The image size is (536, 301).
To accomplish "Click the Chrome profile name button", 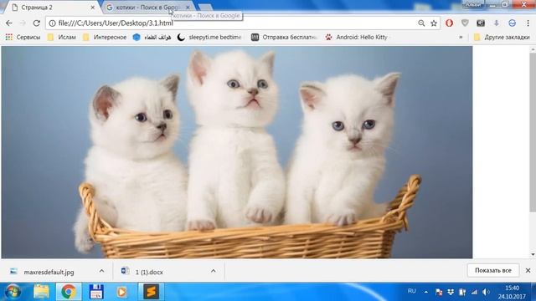I will tap(473, 4).
